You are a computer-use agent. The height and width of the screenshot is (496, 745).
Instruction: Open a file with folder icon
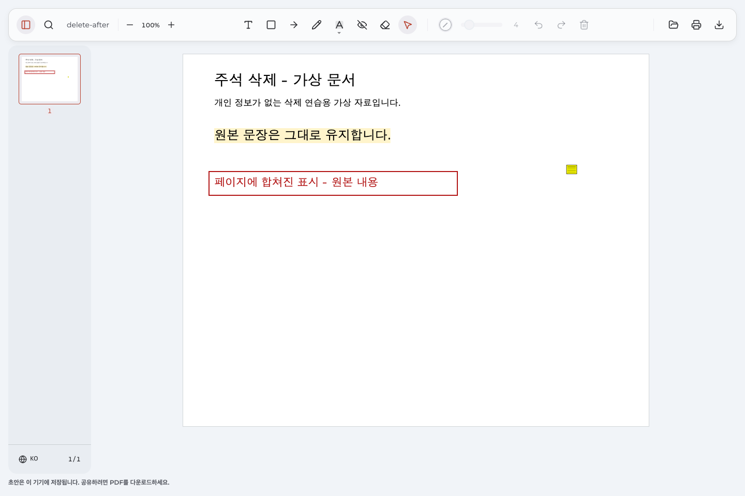(x=674, y=25)
